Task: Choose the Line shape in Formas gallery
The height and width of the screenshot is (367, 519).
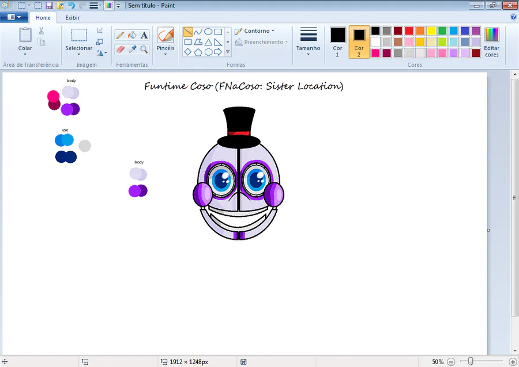Action: (187, 32)
